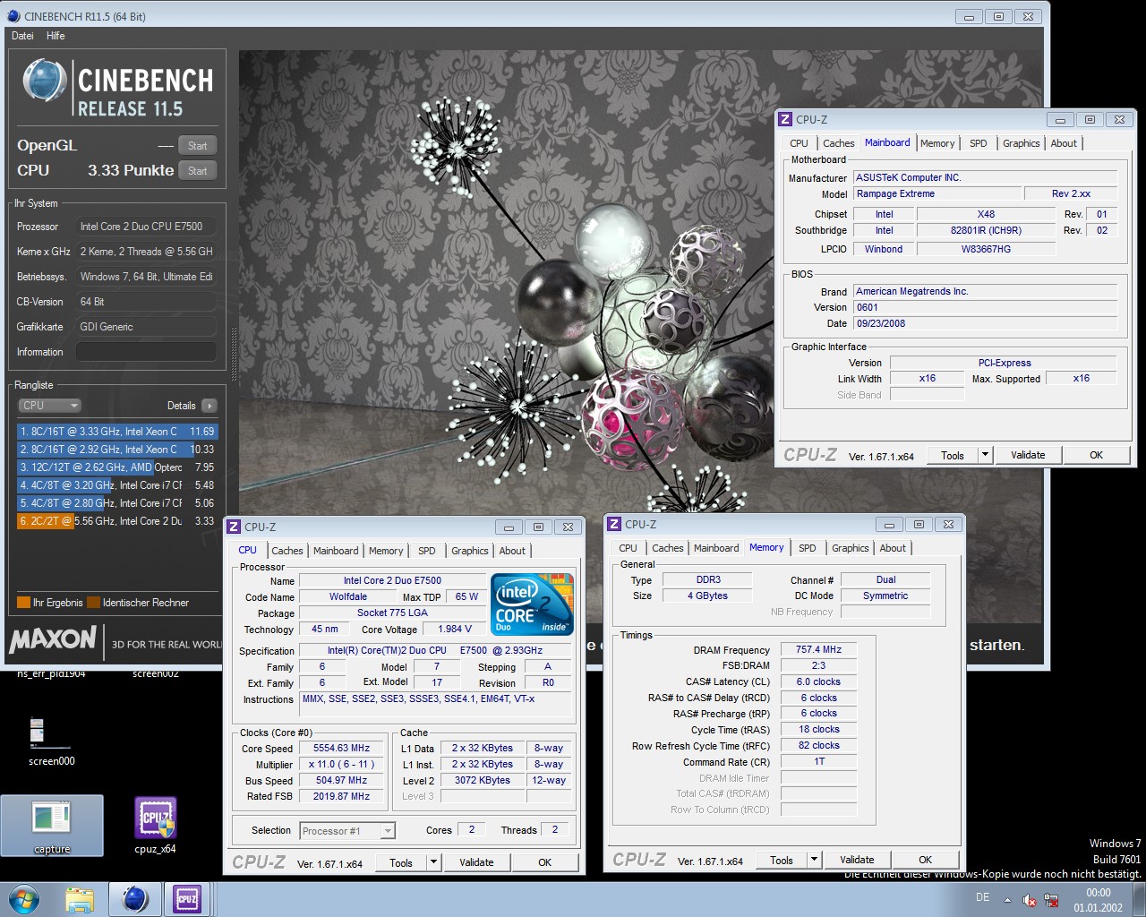Expand Tools dropdown arrow in CPU tab CPU-Z

tap(433, 862)
